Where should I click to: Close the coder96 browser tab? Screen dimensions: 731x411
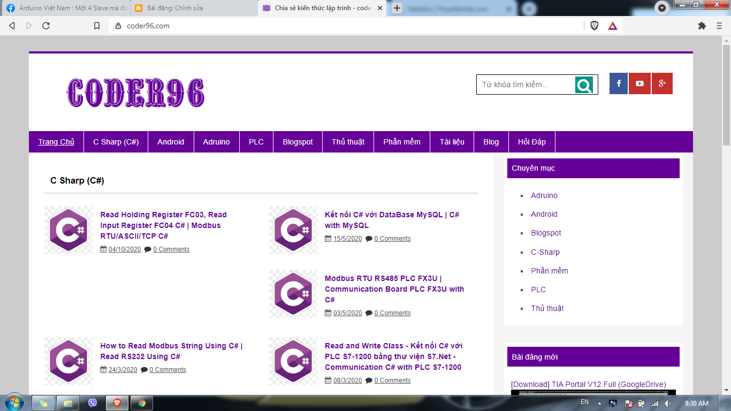[x=380, y=8]
